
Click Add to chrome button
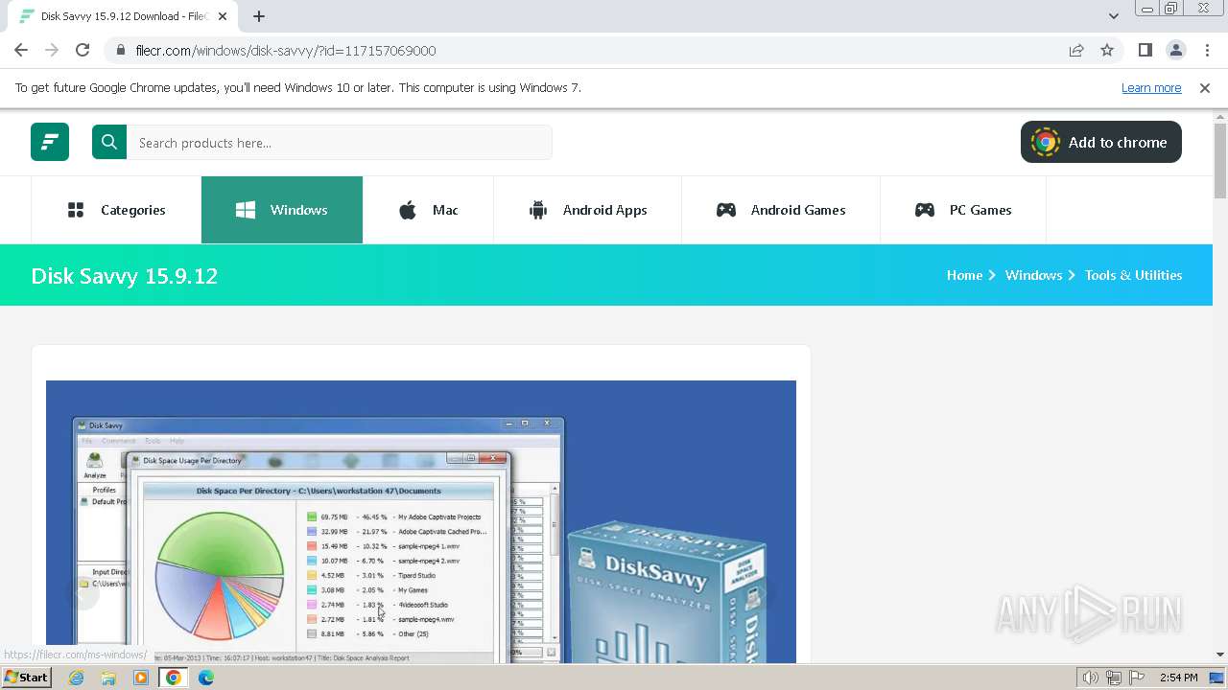(x=1101, y=142)
